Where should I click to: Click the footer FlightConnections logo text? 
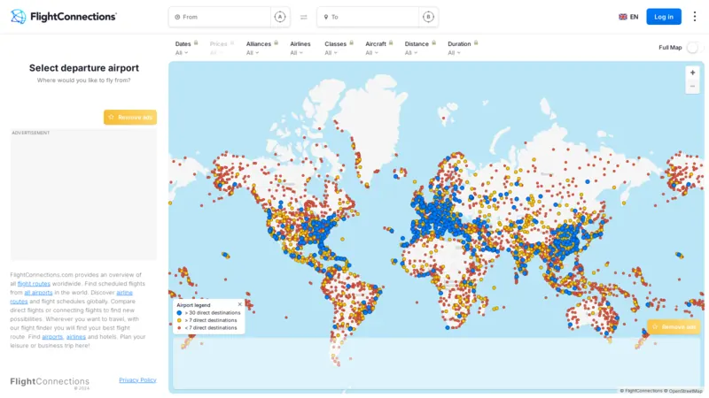pyautogui.click(x=50, y=382)
